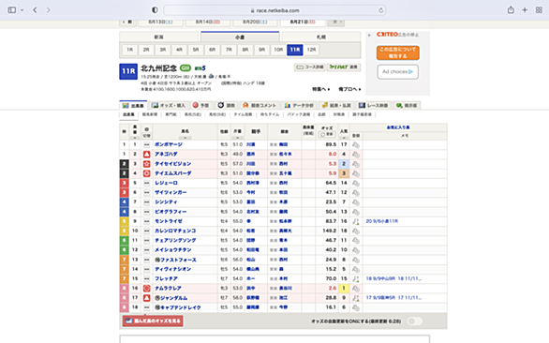549x343 pixels.
Task: Change the circle mark on テイエムスパーダ
Action: click(x=147, y=173)
